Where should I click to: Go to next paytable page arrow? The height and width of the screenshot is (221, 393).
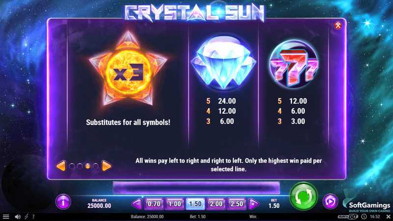106,166
